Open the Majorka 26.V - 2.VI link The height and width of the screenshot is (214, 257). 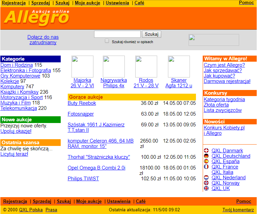click(82, 83)
